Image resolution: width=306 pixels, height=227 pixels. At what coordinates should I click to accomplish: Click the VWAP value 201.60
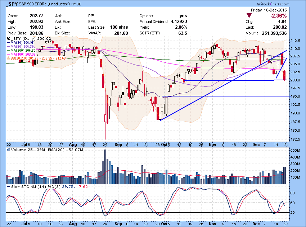point(121,33)
